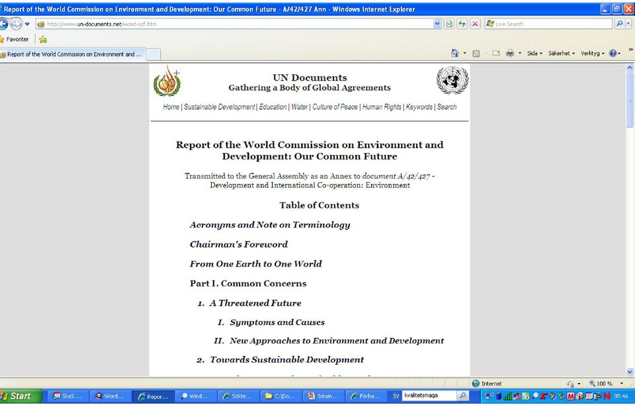
Task: Expand the zoom level dropdown arrow
Action: pos(622,383)
